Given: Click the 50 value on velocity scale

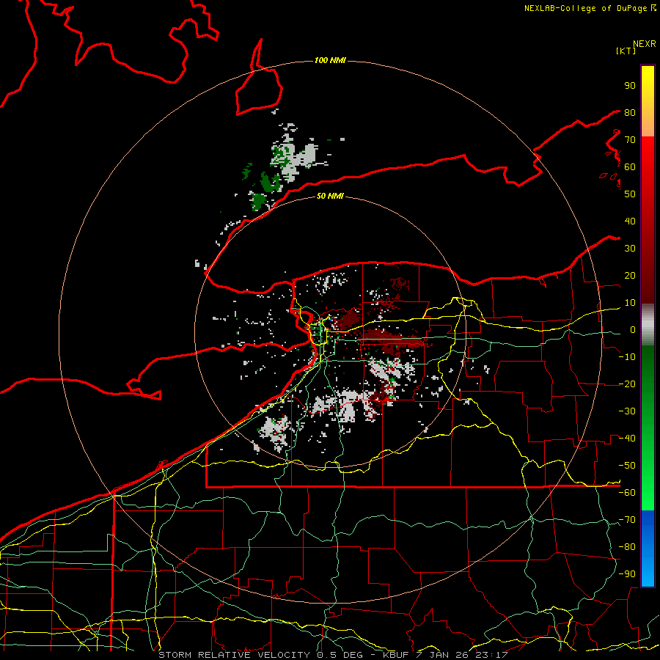Looking at the screenshot, I should tap(630, 194).
